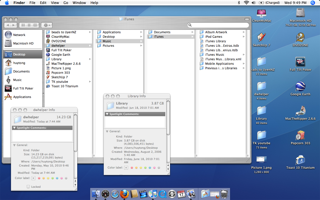320x200 pixels.
Task: Switch Finder to list view
Action: pyautogui.click(x=29, y=25)
